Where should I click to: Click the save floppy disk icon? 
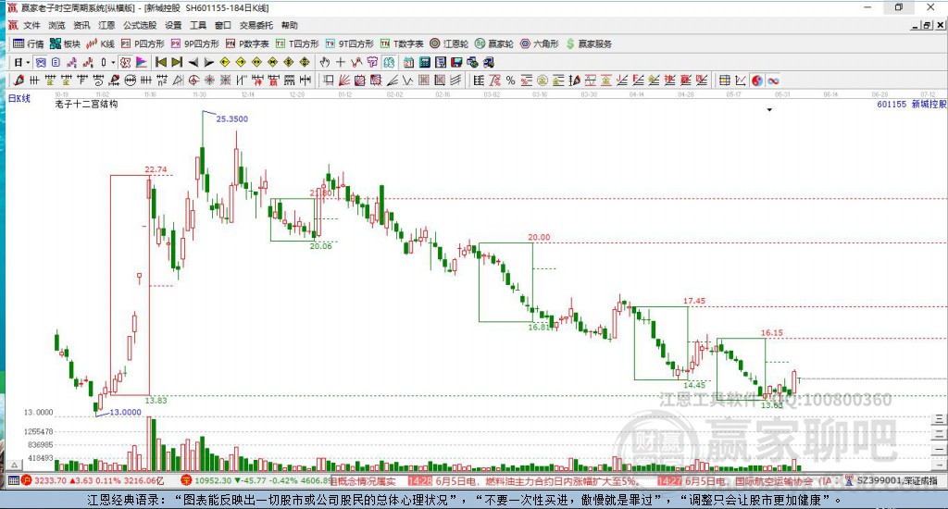tap(456, 62)
